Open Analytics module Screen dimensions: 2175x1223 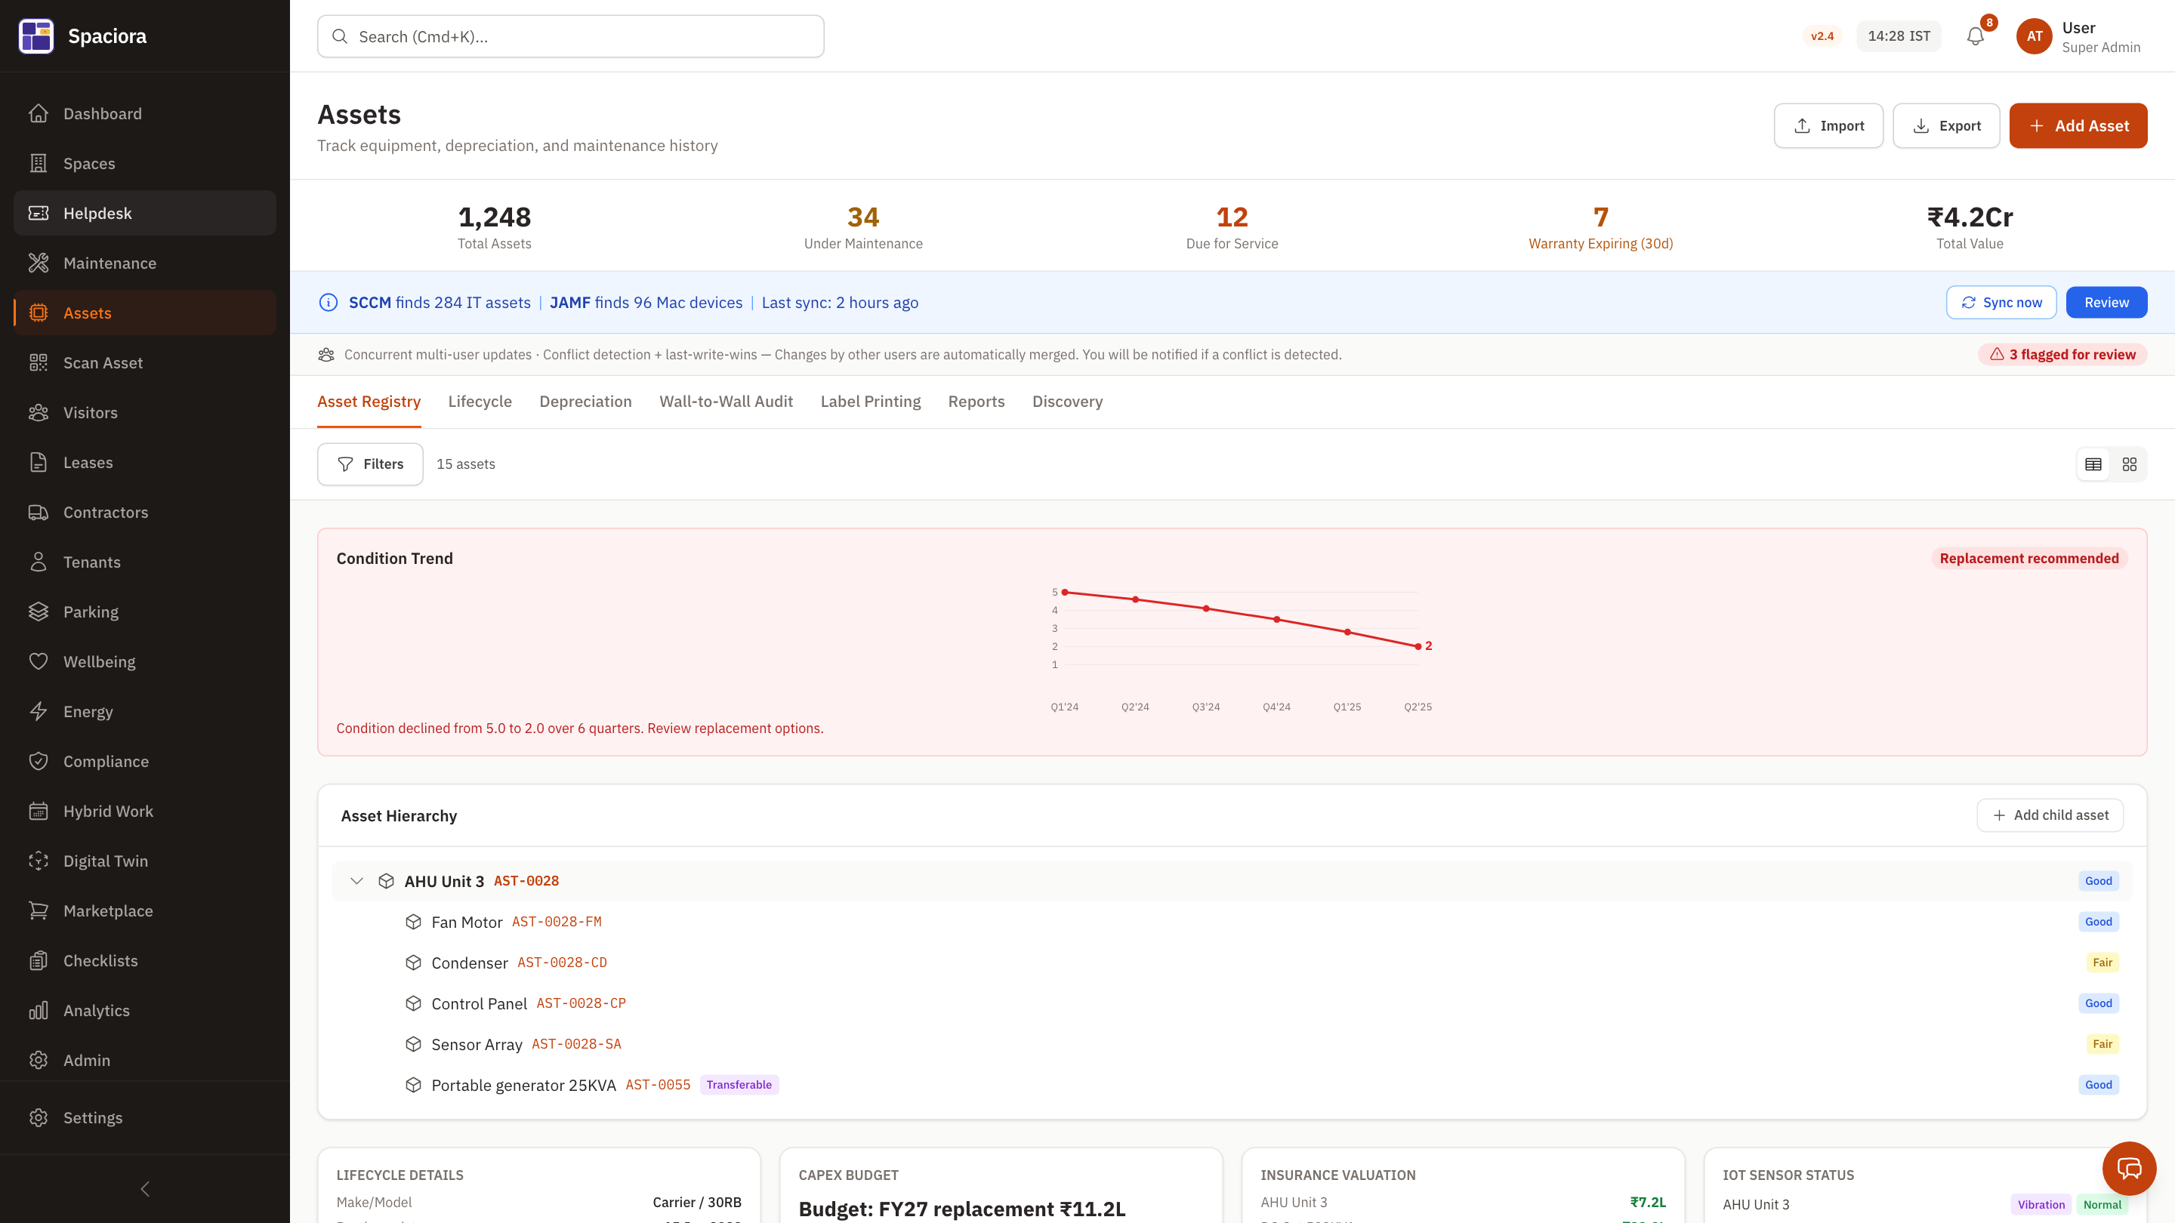click(144, 1009)
